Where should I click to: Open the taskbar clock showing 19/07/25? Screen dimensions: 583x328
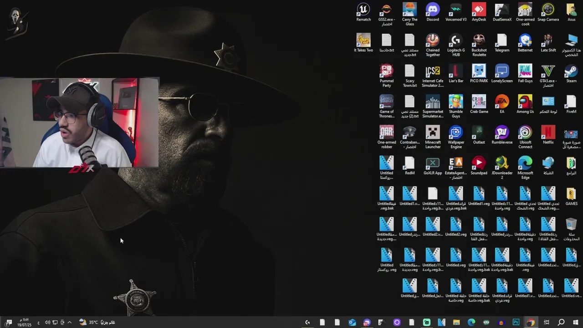(x=24, y=322)
